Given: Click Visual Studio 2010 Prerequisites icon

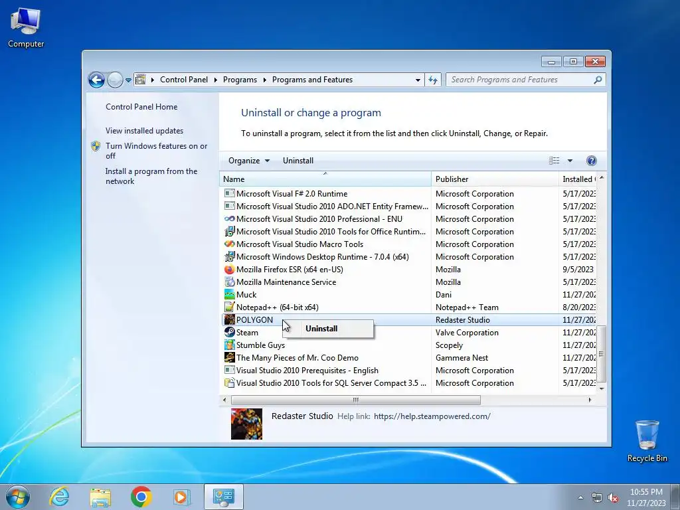Looking at the screenshot, I should tap(229, 371).
